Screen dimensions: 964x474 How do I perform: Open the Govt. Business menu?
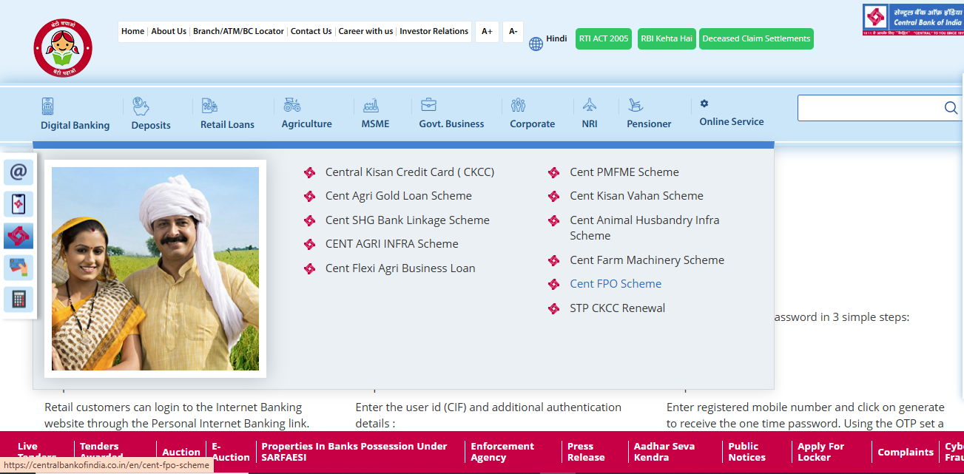tap(451, 123)
